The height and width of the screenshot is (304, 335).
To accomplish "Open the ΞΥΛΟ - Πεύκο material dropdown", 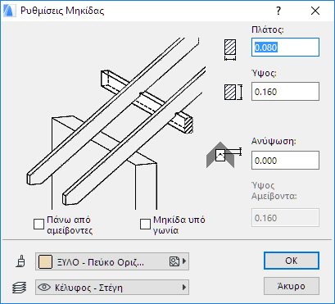I will [x=112, y=261].
